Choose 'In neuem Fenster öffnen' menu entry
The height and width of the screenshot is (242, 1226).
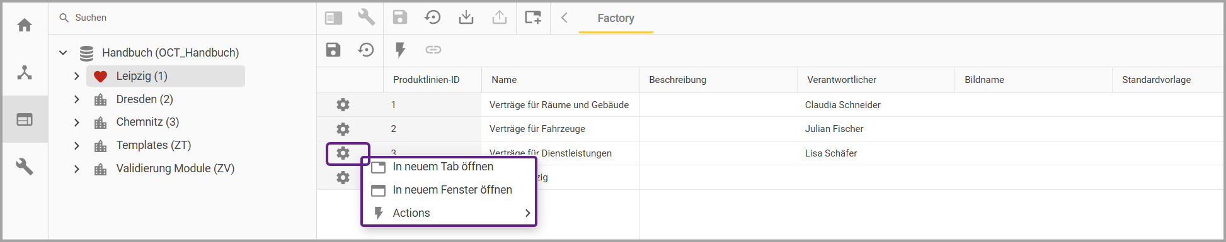(449, 190)
